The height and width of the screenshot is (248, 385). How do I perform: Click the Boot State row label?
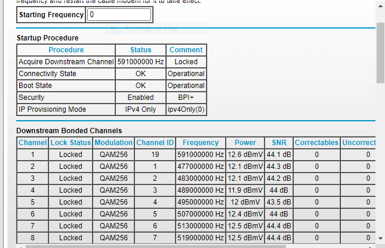[66, 86]
